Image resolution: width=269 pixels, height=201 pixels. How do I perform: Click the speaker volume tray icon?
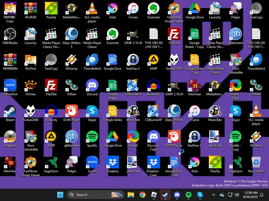[237, 195]
